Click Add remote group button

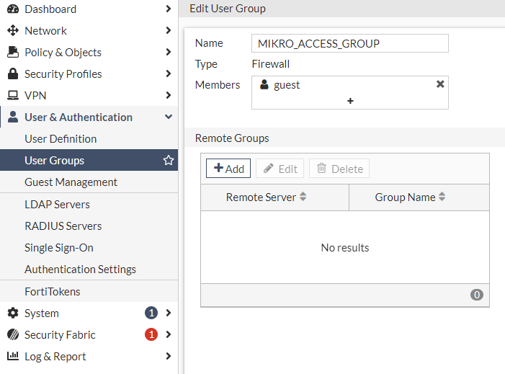coord(228,169)
